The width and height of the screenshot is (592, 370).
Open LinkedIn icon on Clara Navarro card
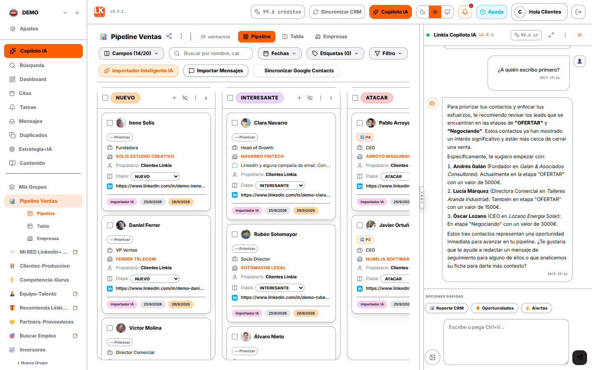point(235,195)
